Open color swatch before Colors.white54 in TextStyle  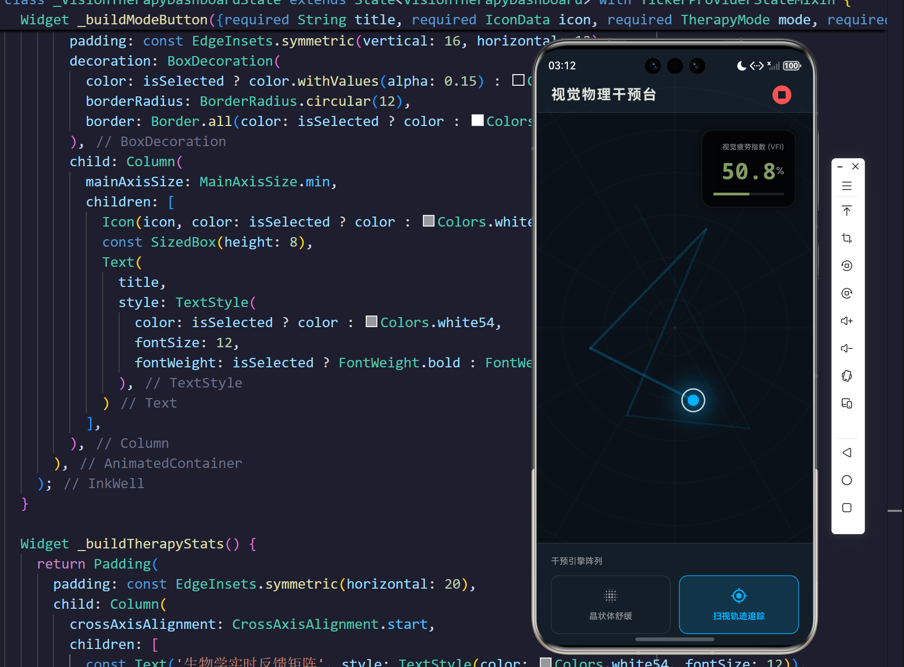click(x=372, y=321)
